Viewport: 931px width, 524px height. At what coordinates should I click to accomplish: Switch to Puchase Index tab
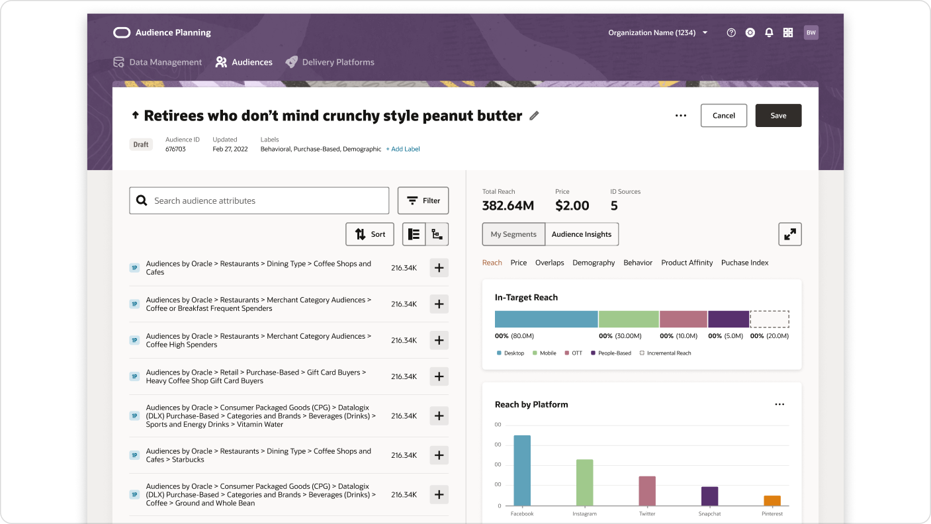tap(745, 263)
